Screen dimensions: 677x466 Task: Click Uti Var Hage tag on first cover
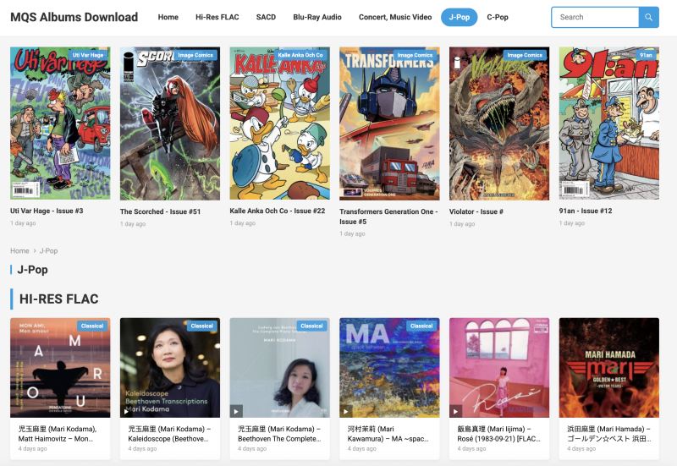[88, 55]
